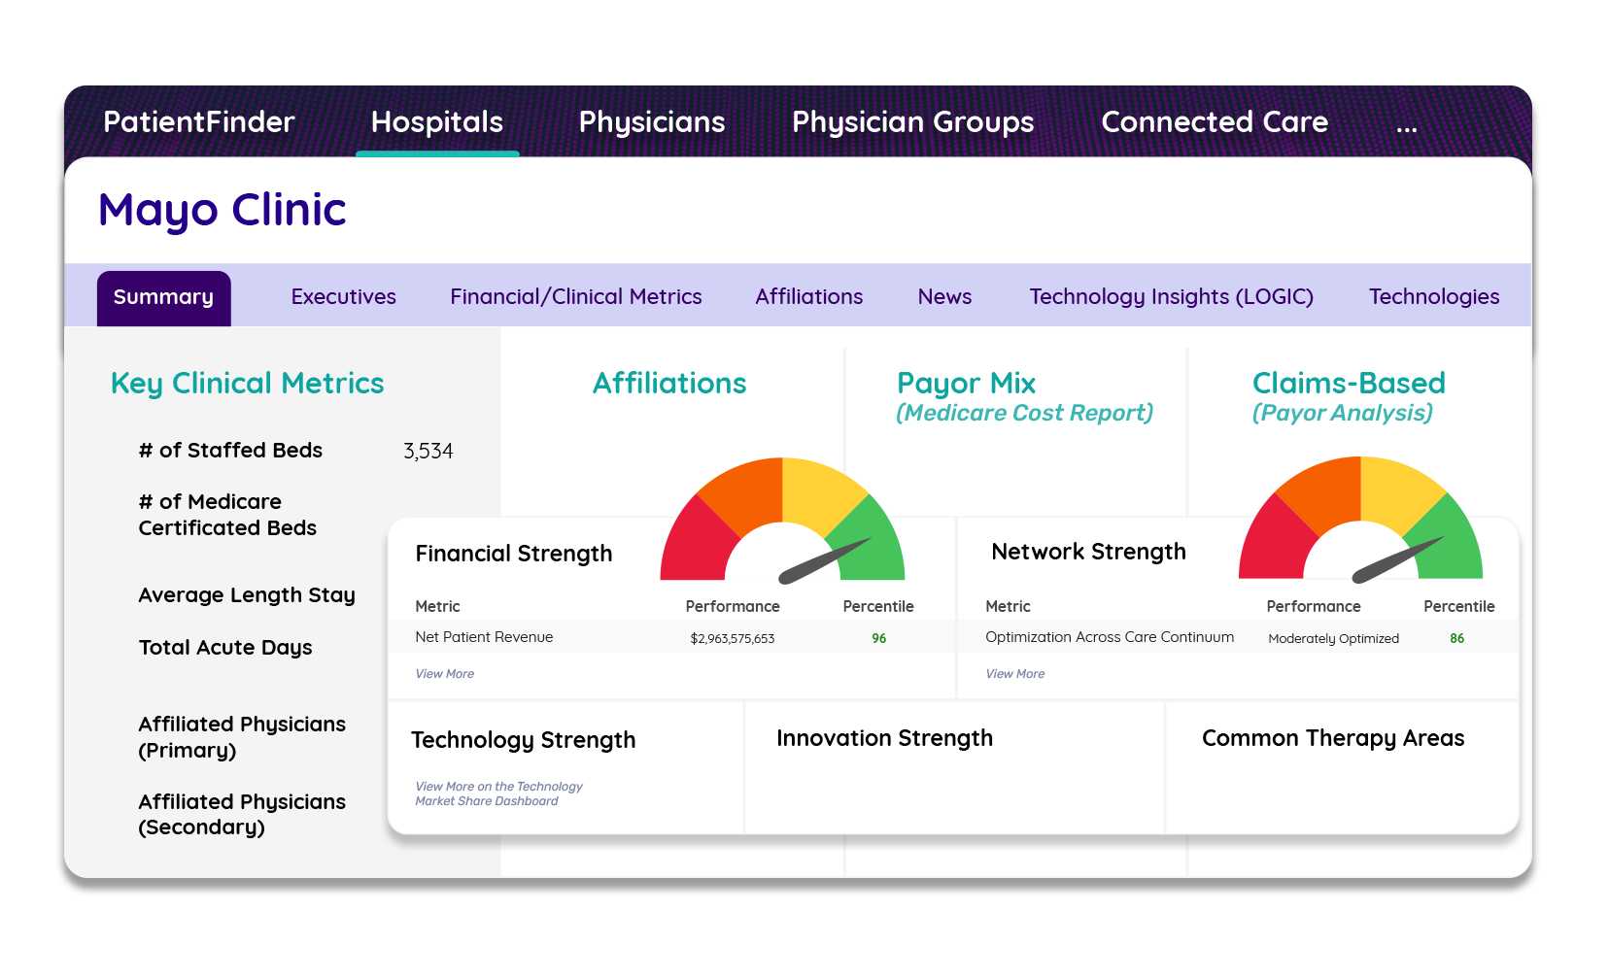Click the Common Therapy Areas card title
Viewport: 1609px width, 979px height.
click(1333, 738)
